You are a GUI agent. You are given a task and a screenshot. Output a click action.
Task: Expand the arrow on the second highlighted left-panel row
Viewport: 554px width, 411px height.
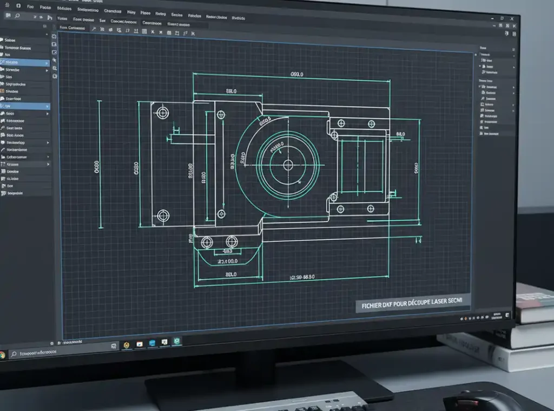point(47,107)
